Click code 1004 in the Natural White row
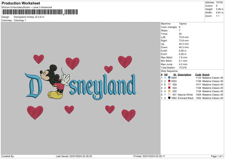225x159 pixels. click(198, 95)
